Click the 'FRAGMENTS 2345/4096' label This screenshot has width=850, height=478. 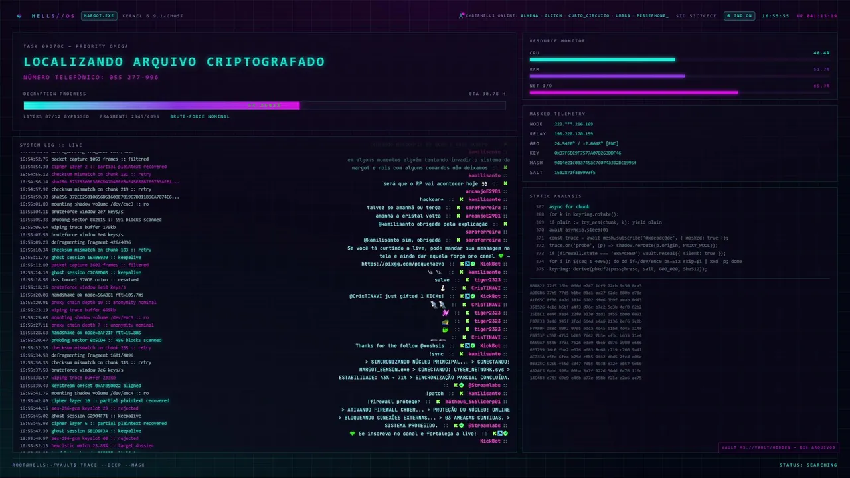pyautogui.click(x=130, y=116)
